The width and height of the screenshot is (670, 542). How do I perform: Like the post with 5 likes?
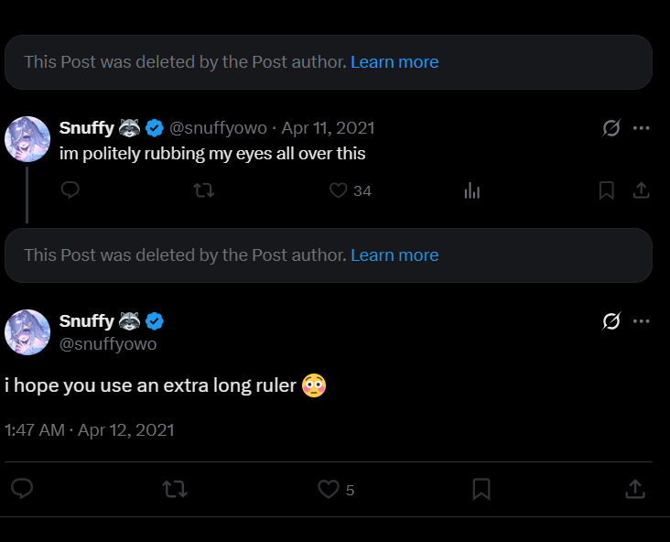point(329,490)
